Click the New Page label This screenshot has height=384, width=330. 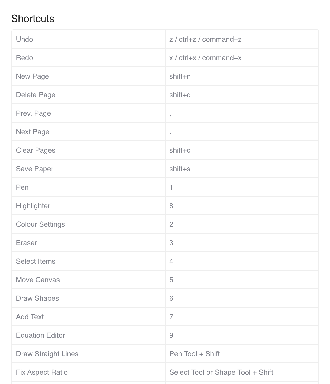32,76
